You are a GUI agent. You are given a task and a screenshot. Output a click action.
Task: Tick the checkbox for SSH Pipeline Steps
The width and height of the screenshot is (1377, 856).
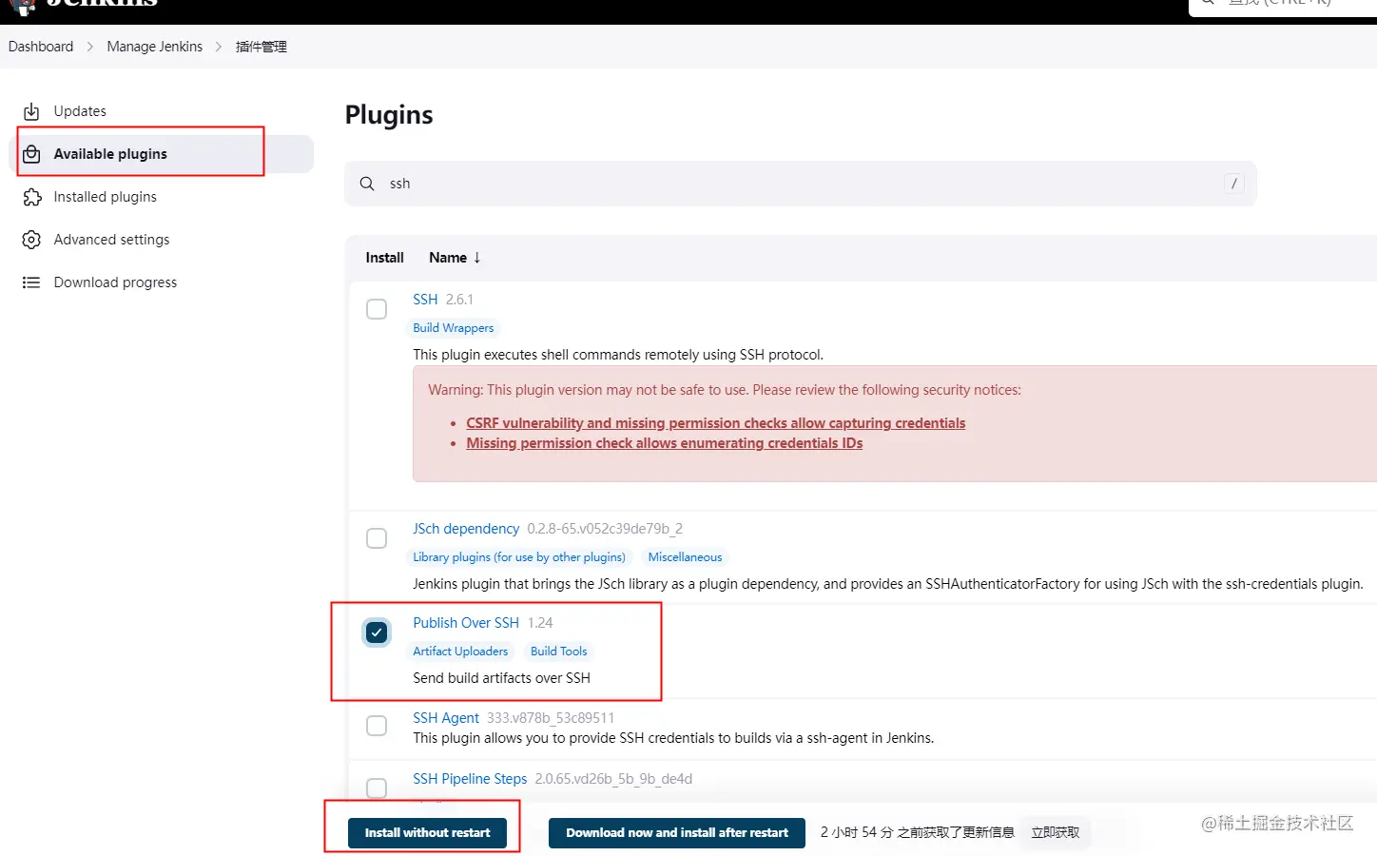click(377, 788)
